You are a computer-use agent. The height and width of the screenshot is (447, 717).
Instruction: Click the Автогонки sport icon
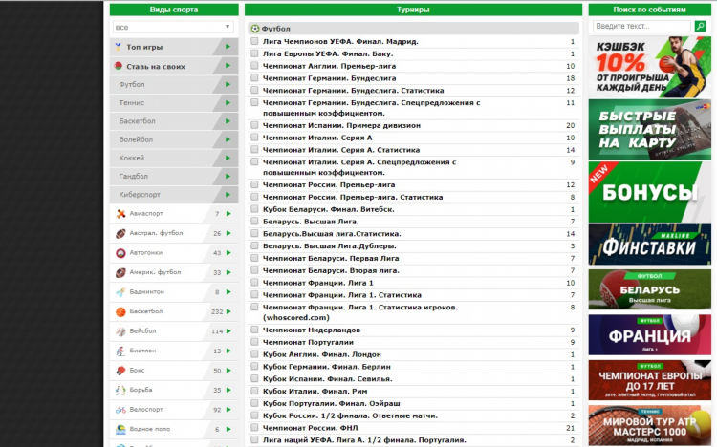pos(120,253)
